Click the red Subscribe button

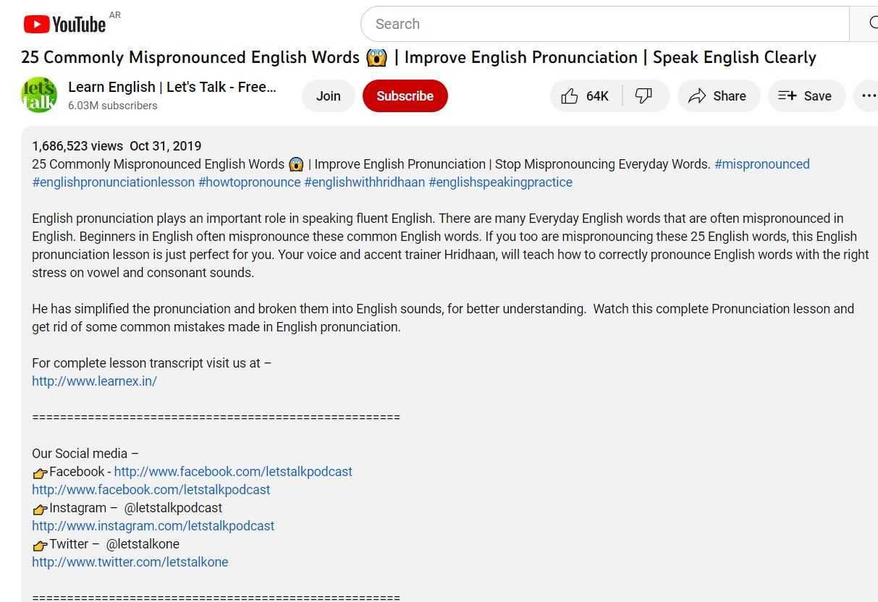(x=405, y=96)
